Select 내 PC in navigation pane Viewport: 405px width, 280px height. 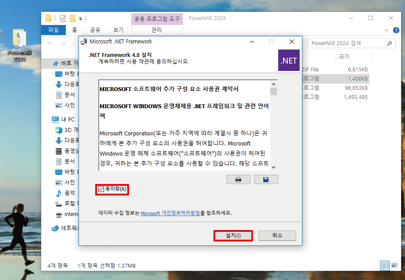[64, 119]
